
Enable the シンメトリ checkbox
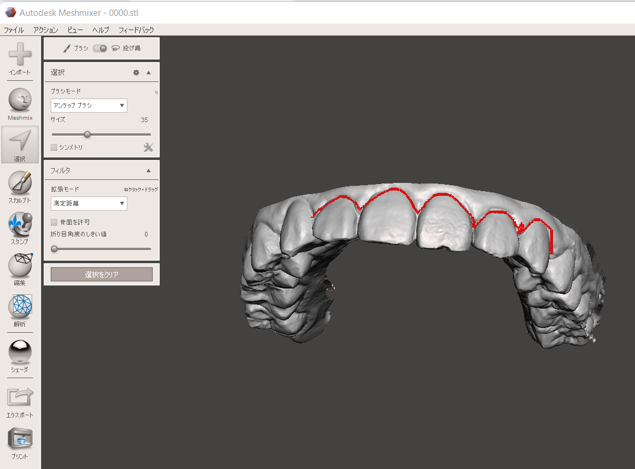coord(54,147)
